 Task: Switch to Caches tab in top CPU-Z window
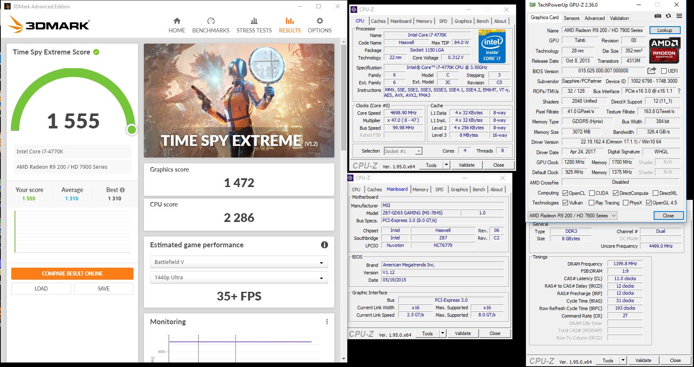point(378,21)
